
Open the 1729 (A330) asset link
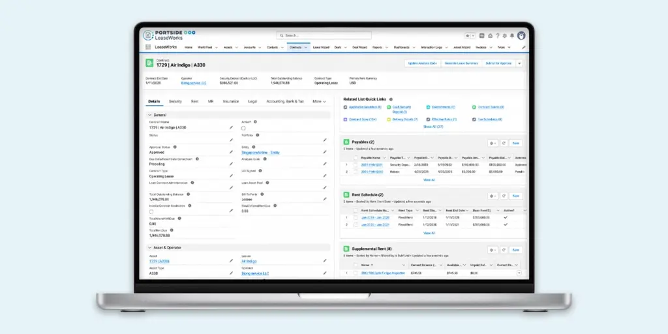pyautogui.click(x=159, y=261)
